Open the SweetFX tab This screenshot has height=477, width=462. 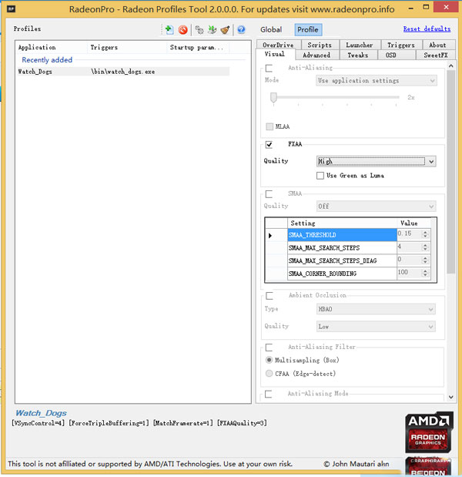[436, 55]
